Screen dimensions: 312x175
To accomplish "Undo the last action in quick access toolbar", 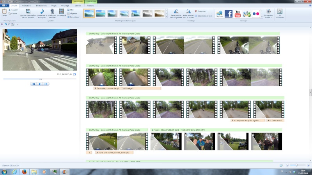I will click(x=5, y=24).
